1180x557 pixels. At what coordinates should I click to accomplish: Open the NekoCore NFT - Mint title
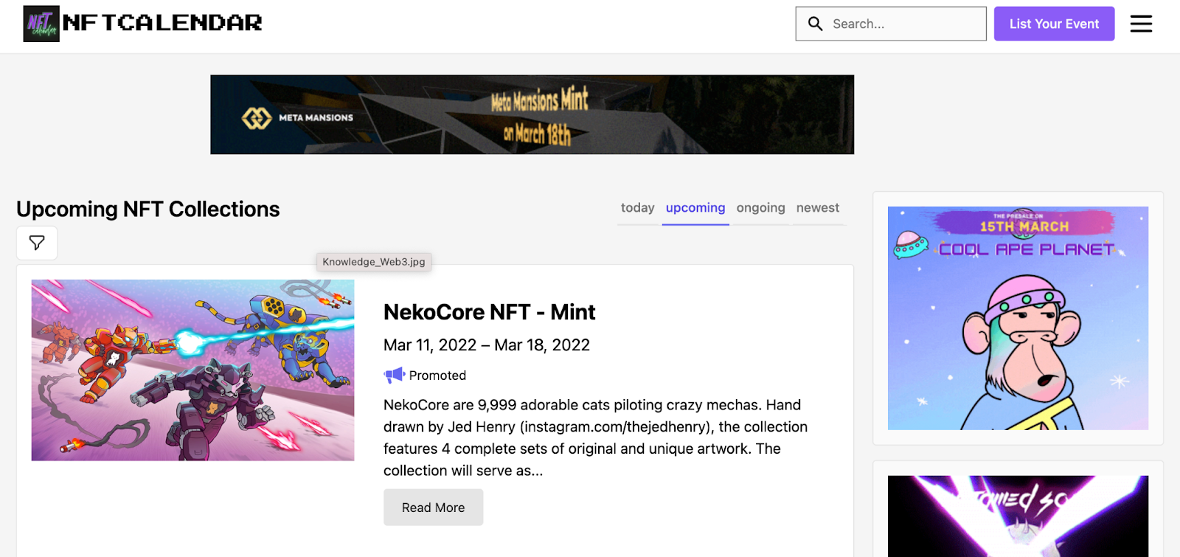point(489,312)
